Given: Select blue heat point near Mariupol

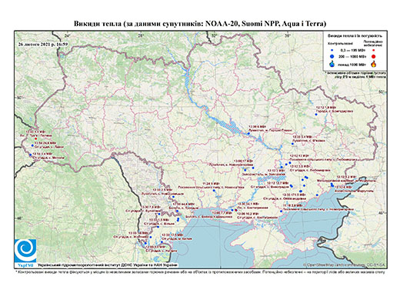Looking at the screenshot, I should [x=332, y=185].
